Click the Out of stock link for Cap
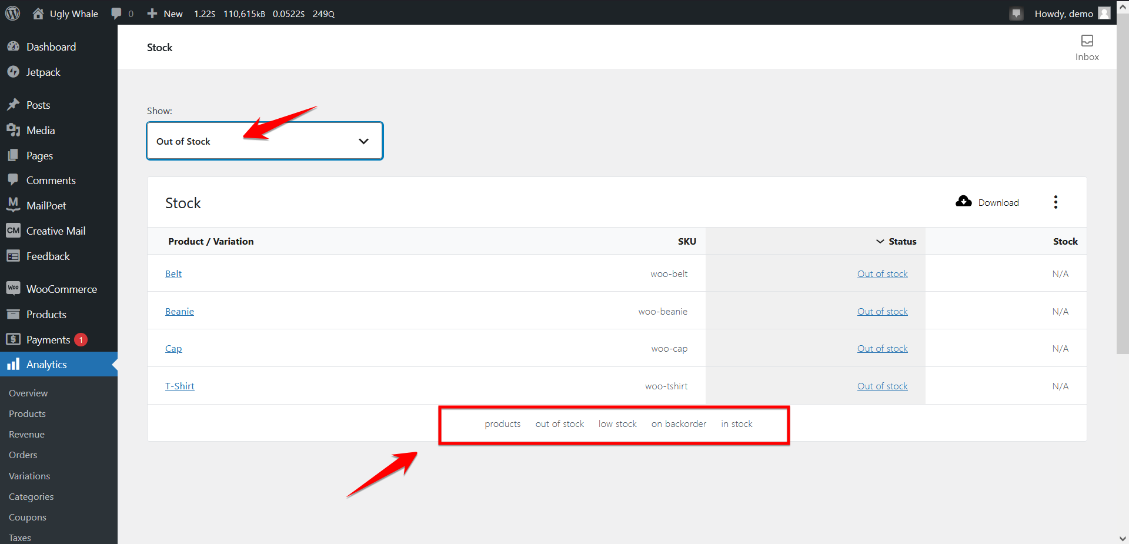 point(882,348)
